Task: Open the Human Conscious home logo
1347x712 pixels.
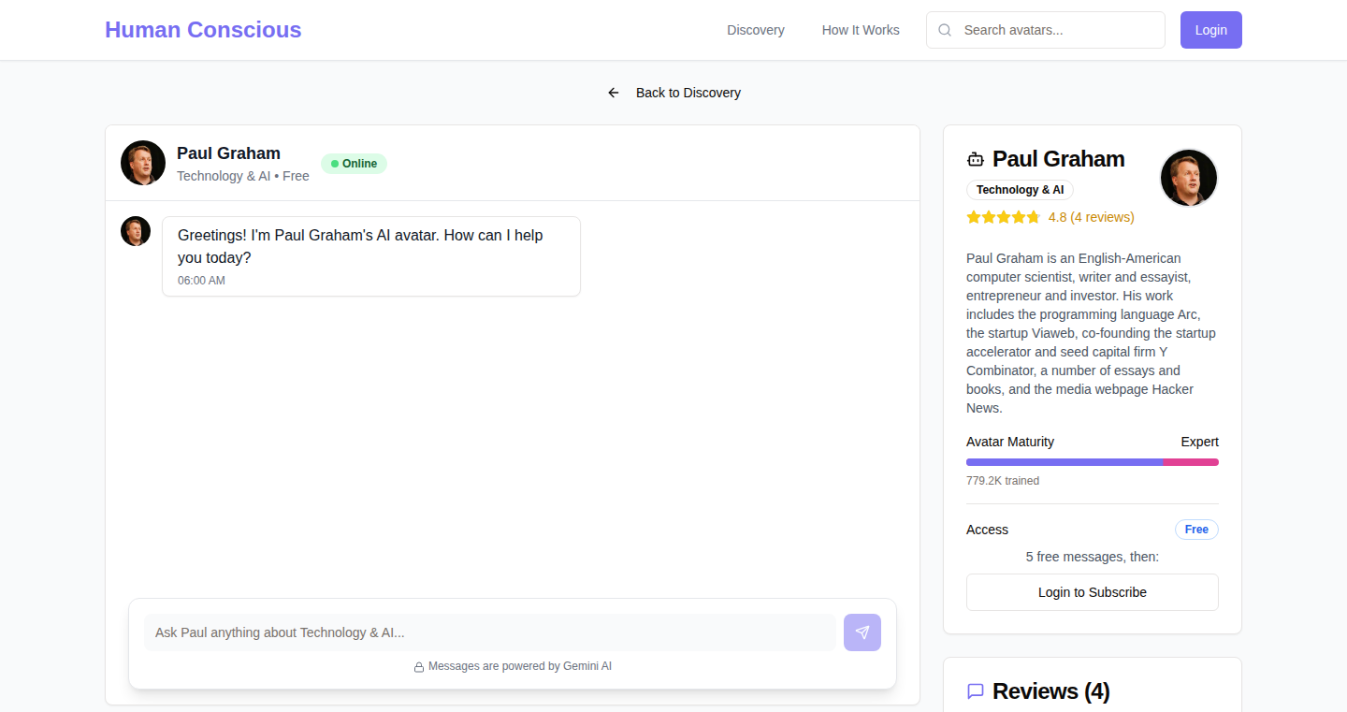Action: point(203,30)
